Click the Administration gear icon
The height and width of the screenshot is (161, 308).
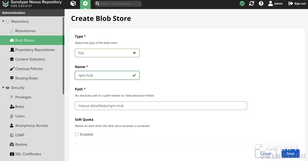(x=85, y=4)
